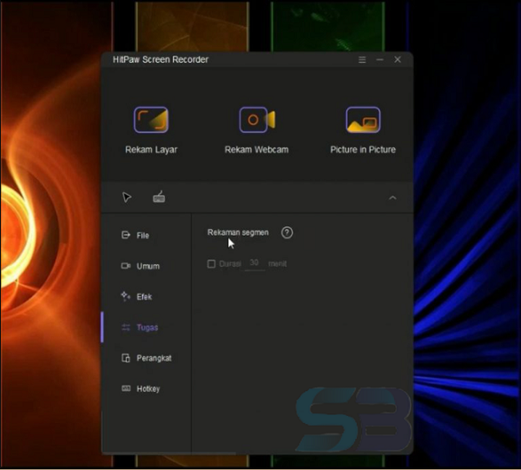Screen dimensions: 521x470
Task: Click the Durasi minutes input field
Action: (x=254, y=263)
